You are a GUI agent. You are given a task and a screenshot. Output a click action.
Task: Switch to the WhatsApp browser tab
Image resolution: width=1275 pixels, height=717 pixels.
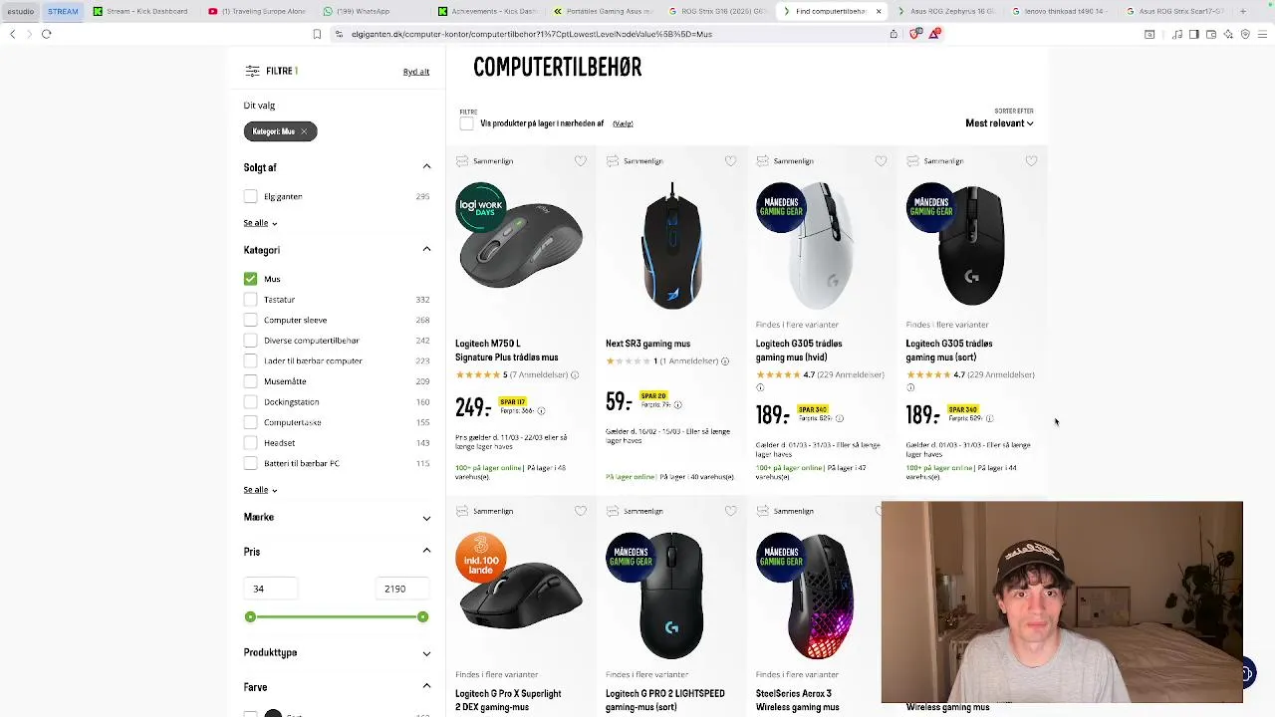(x=357, y=11)
